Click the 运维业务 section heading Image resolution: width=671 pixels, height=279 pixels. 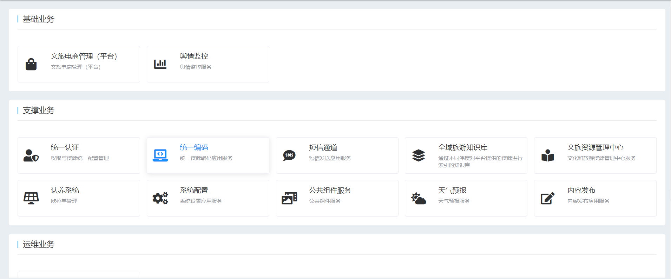click(x=39, y=244)
